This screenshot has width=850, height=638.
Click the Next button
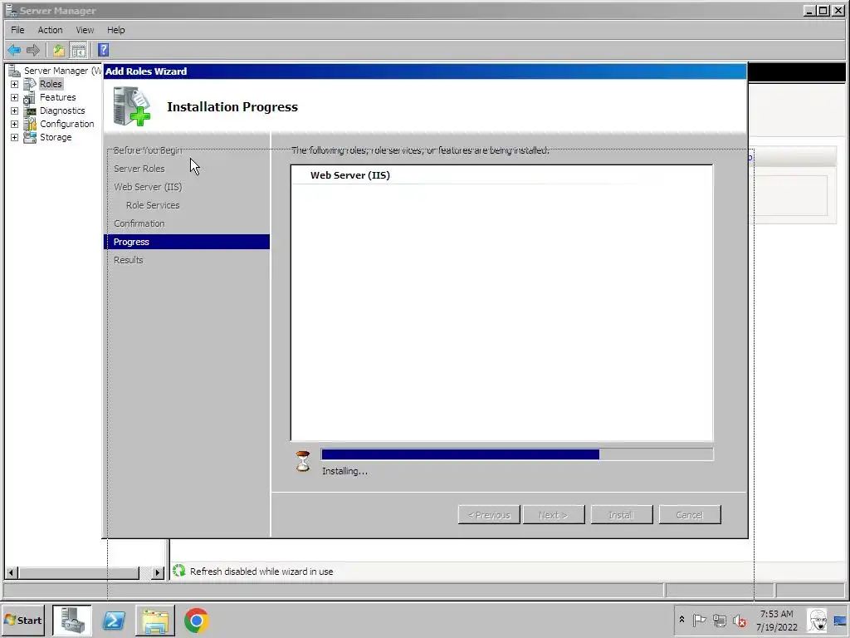coord(554,515)
